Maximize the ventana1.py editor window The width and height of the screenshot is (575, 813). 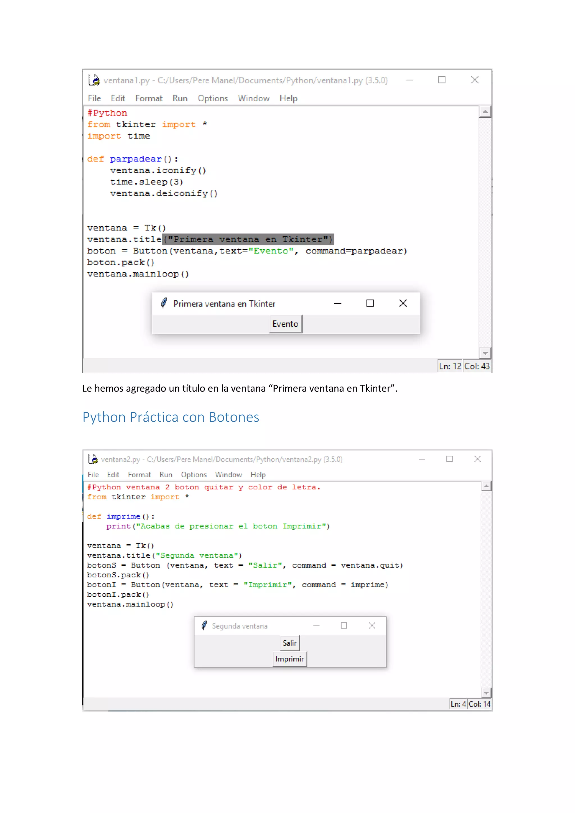(442, 80)
